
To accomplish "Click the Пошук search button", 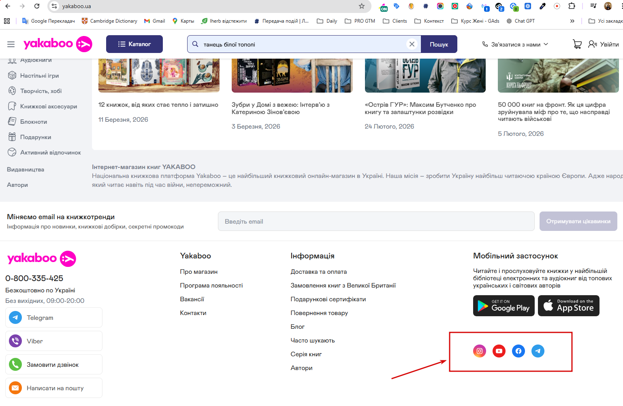I will 439,44.
